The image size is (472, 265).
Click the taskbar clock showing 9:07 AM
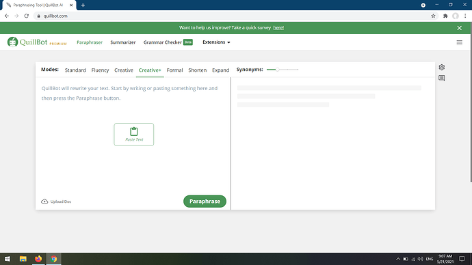click(x=445, y=259)
